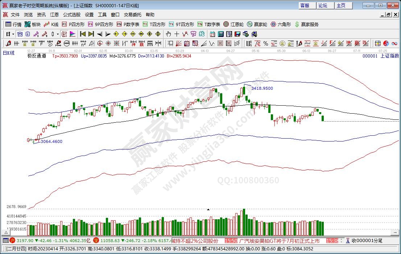The image size is (401, 254).
Task: Open the 交易委托 menu
Action: pyautogui.click(x=133, y=15)
